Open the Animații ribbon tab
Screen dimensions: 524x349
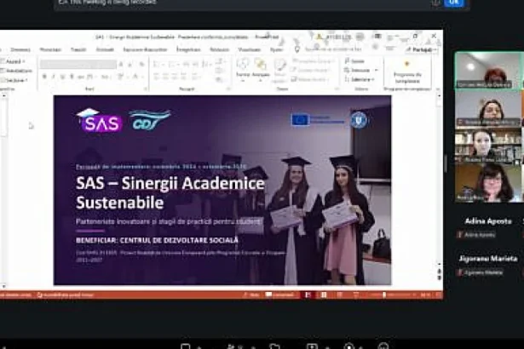tap(105, 49)
